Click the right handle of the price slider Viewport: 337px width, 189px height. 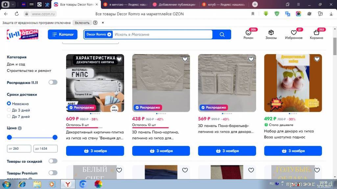[x=55, y=137]
